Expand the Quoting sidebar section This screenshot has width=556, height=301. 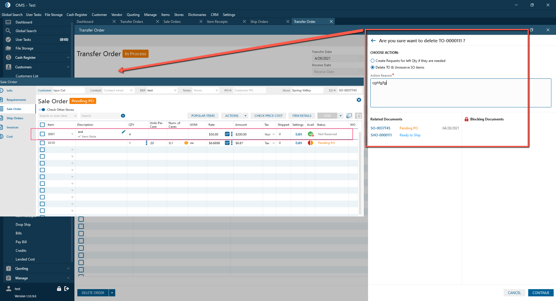pyautogui.click(x=68, y=269)
